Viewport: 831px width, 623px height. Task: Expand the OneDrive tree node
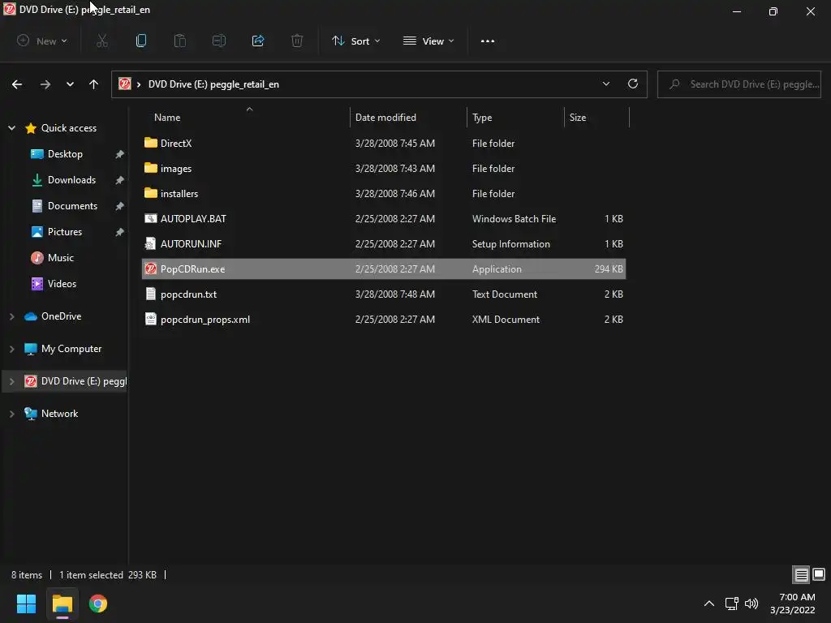click(x=11, y=316)
